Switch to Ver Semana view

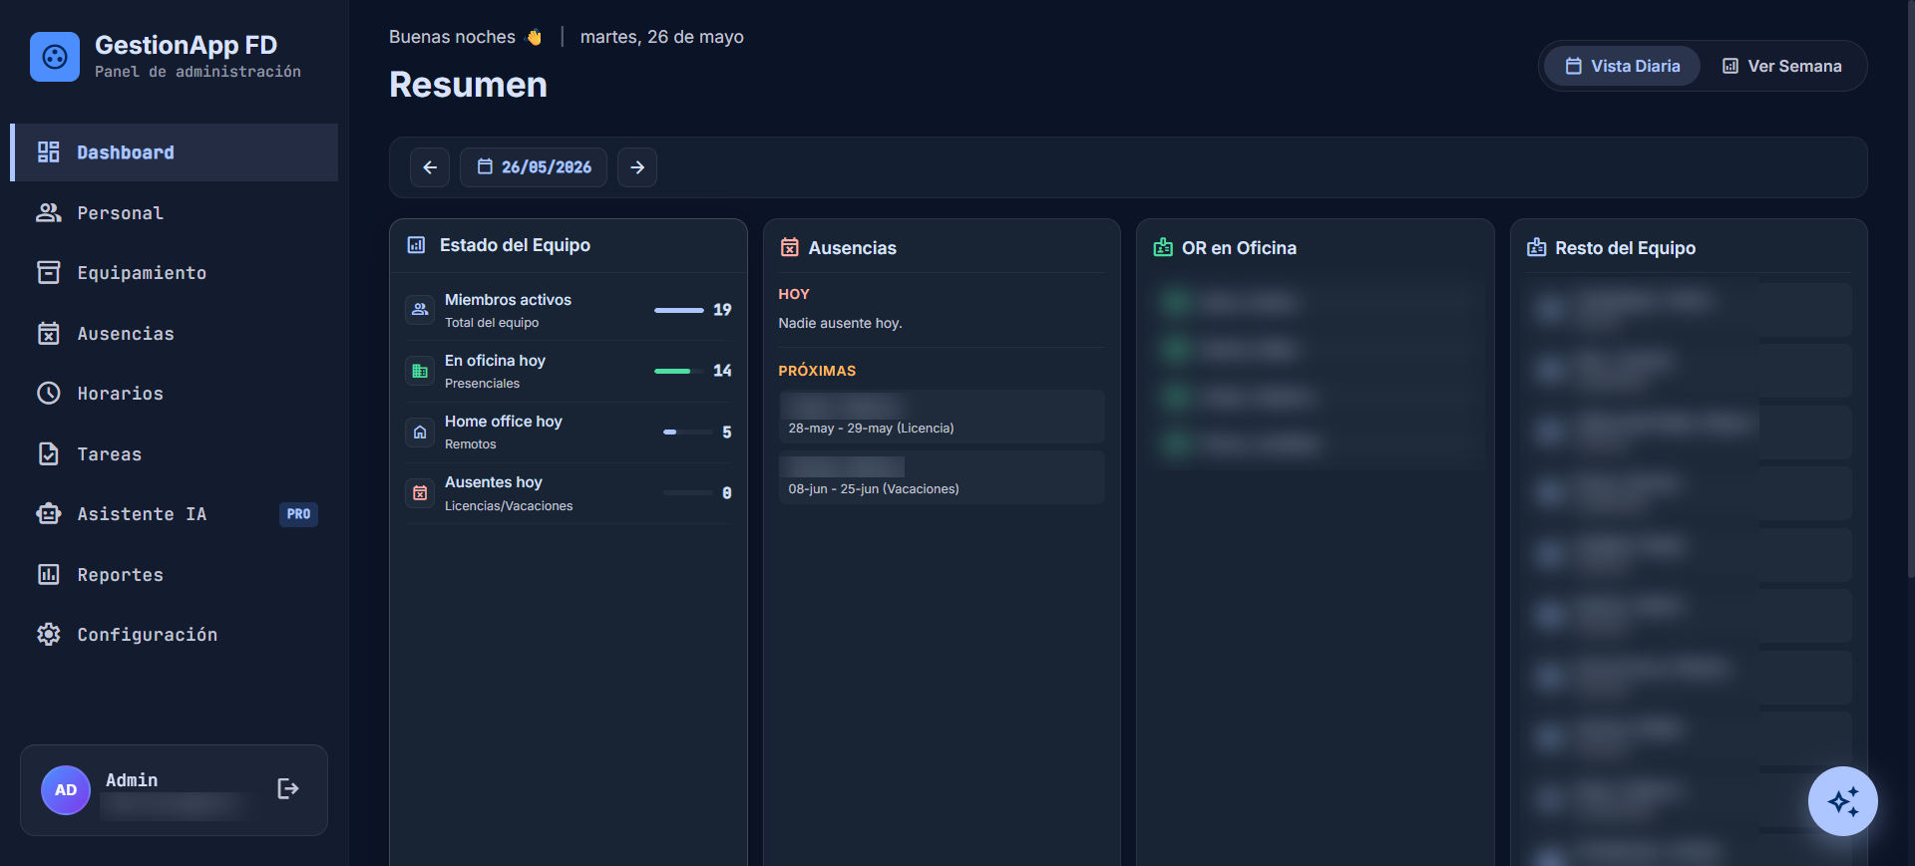click(1782, 66)
